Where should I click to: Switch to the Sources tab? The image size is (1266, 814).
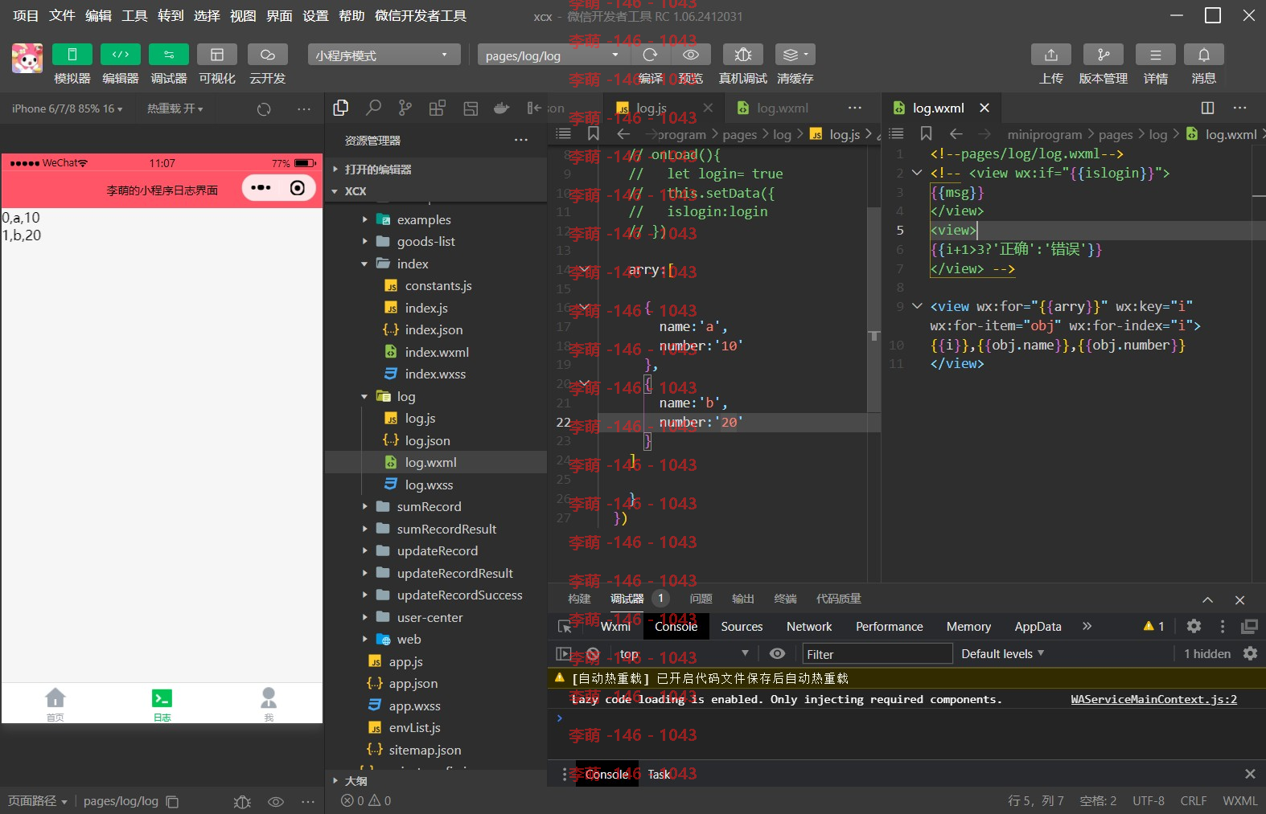click(742, 627)
